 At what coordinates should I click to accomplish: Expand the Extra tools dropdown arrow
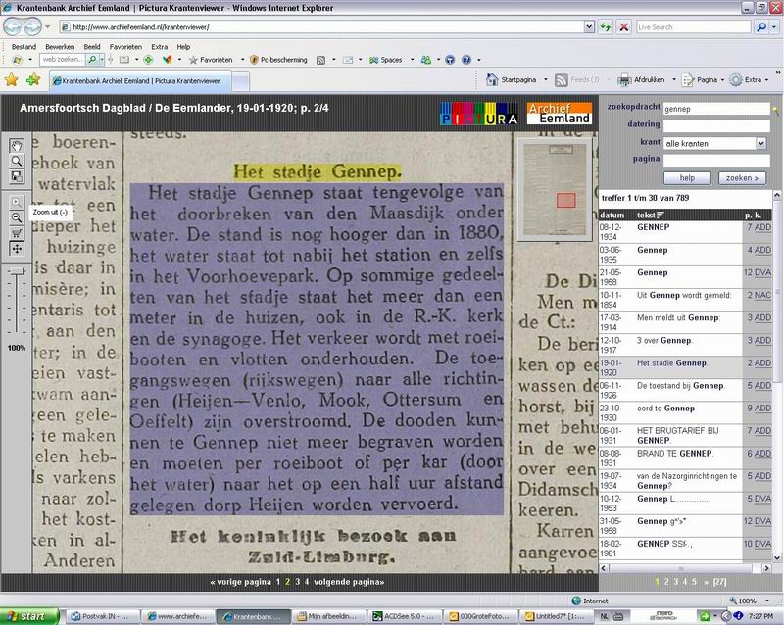pyautogui.click(x=766, y=80)
